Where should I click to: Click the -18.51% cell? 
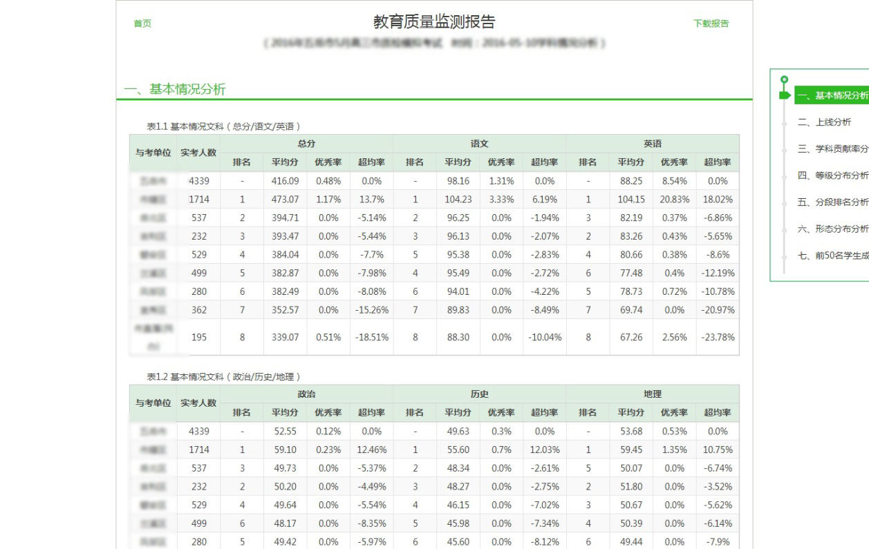371,338
